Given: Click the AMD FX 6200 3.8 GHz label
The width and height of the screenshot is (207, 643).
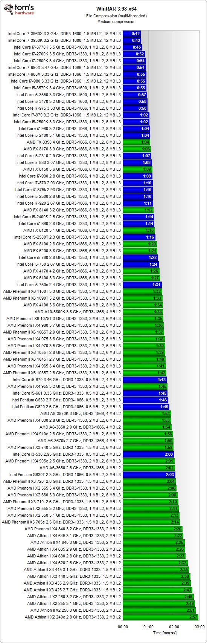Looking at the screenshot, I should pos(72,251).
